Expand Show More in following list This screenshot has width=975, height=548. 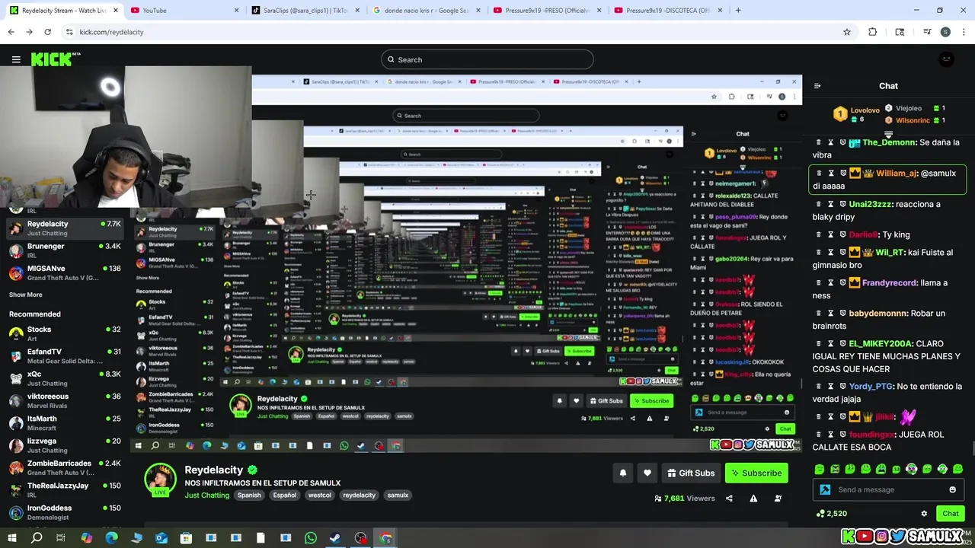point(26,295)
